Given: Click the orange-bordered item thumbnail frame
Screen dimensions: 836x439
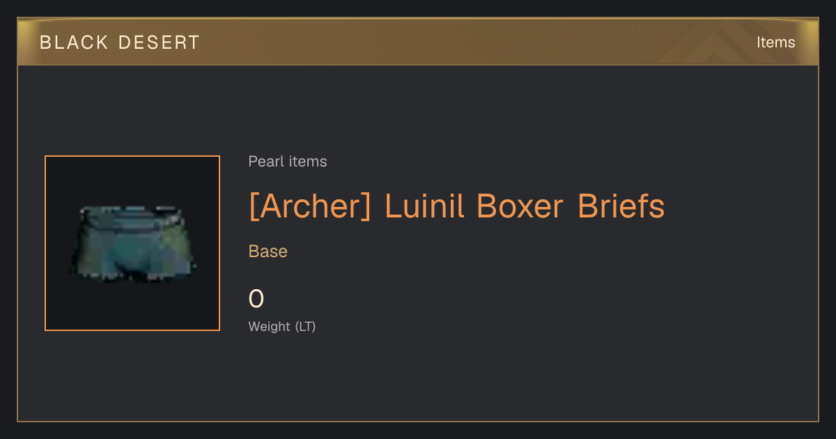Looking at the screenshot, I should pyautogui.click(x=132, y=243).
